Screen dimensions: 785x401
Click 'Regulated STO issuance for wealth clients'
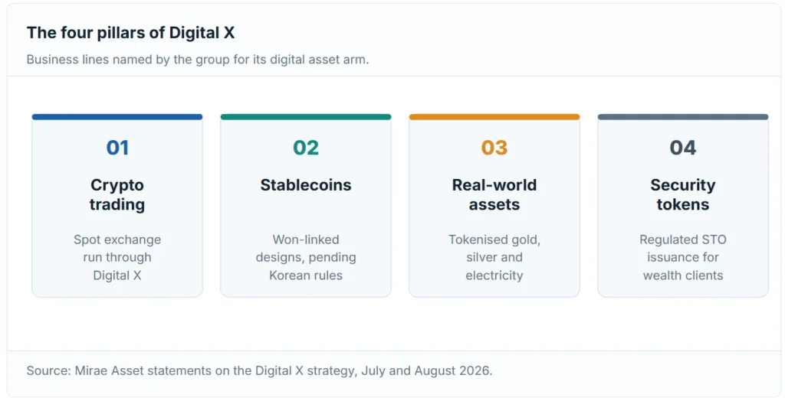coord(683,257)
